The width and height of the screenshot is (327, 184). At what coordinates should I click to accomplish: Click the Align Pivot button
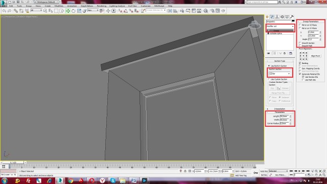pos(316,56)
